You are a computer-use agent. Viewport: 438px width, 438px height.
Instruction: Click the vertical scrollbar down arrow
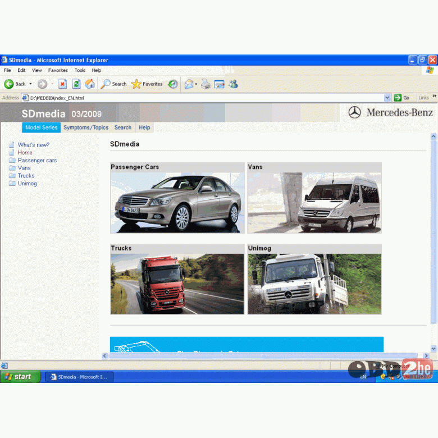(434, 348)
